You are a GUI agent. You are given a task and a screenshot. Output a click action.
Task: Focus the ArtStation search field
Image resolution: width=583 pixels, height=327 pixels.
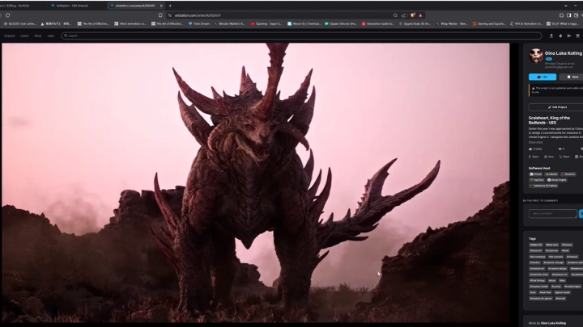(301, 36)
